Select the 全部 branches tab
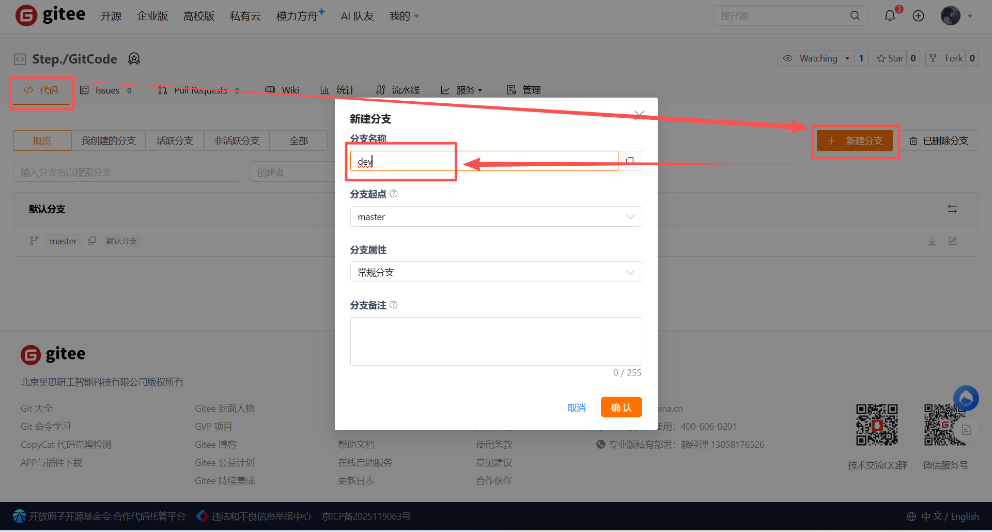This screenshot has width=992, height=532. (299, 140)
